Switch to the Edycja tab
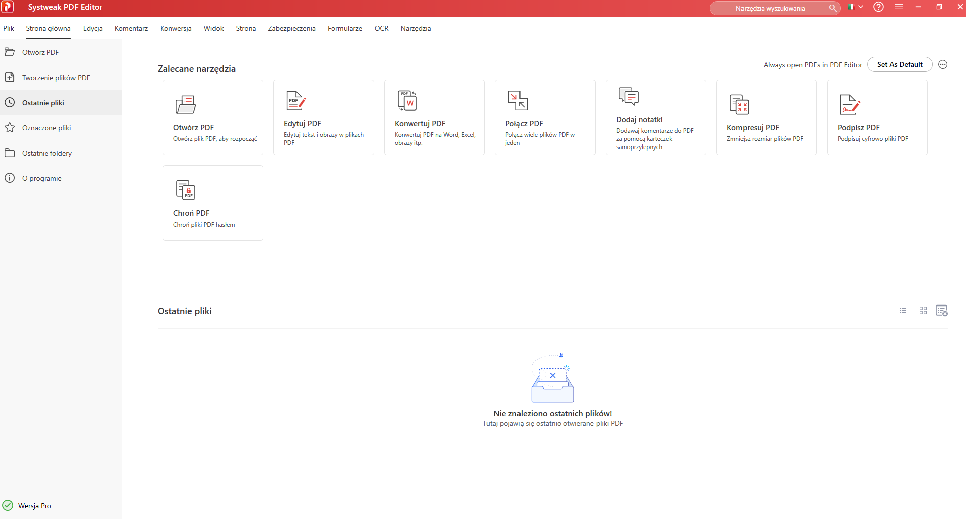This screenshot has height=519, width=966. click(93, 28)
